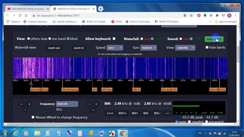The image size is (244, 137).
Task: Click the page vertical scrollbar
Action: tap(238, 54)
